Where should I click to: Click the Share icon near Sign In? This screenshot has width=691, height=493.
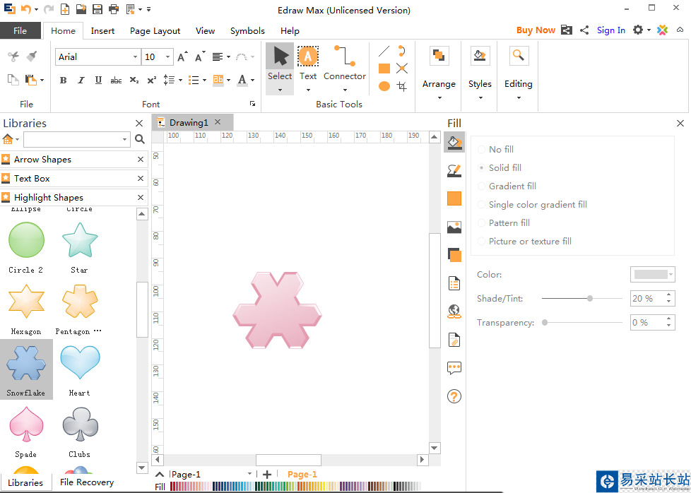(x=584, y=30)
